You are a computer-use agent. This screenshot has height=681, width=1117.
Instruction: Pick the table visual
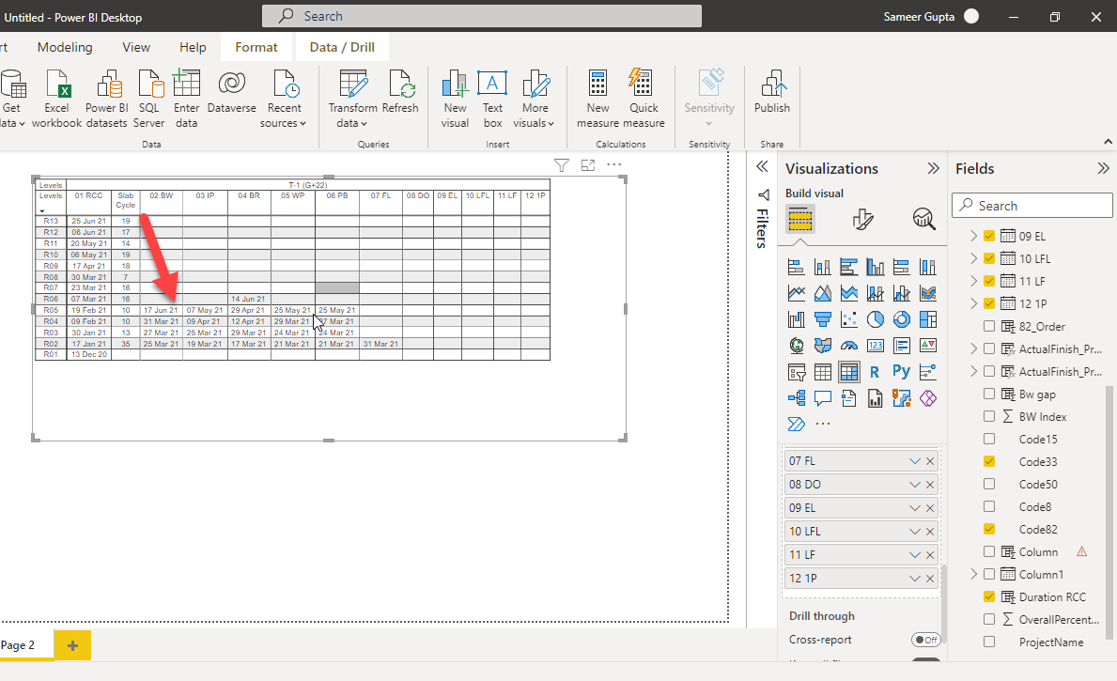822,372
